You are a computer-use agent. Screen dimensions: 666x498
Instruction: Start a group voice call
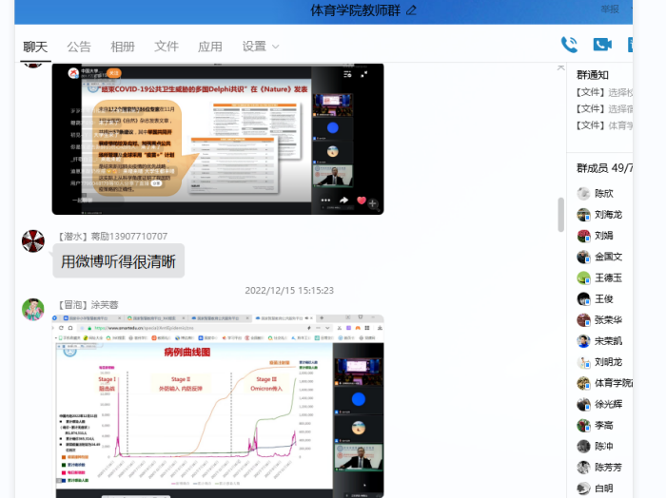(569, 44)
